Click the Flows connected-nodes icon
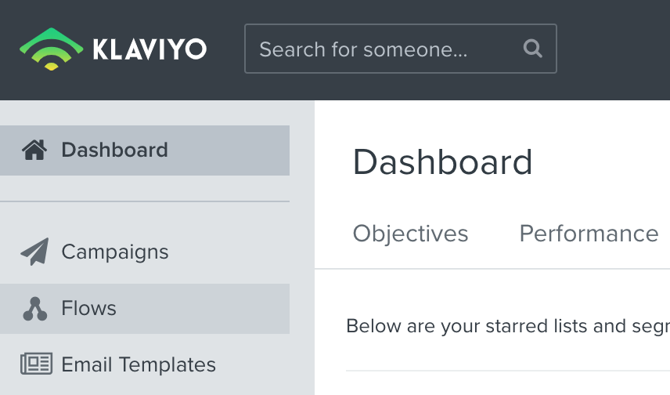Screen dimensions: 670x395 click(x=34, y=309)
